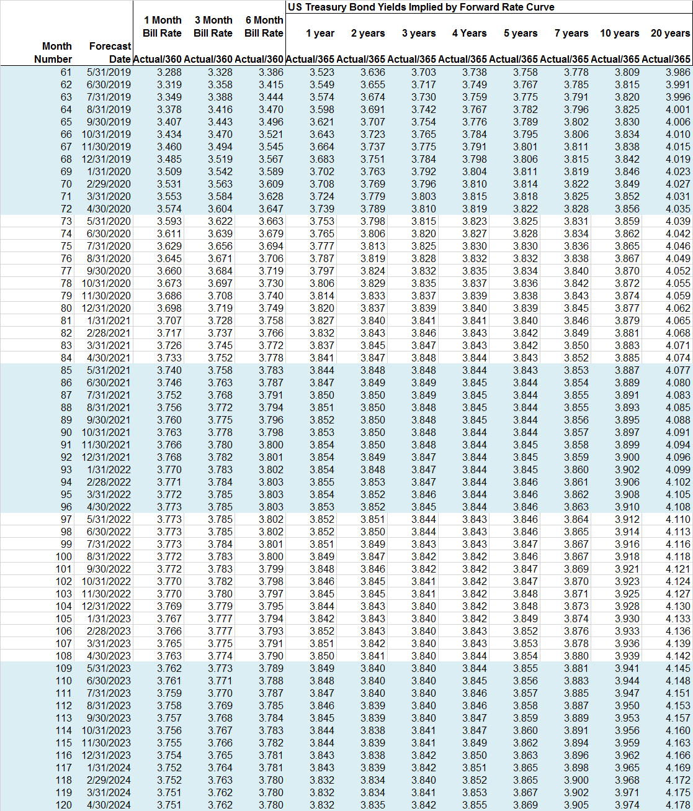Click month number 96
This screenshot has width=693, height=811.
click(x=66, y=507)
